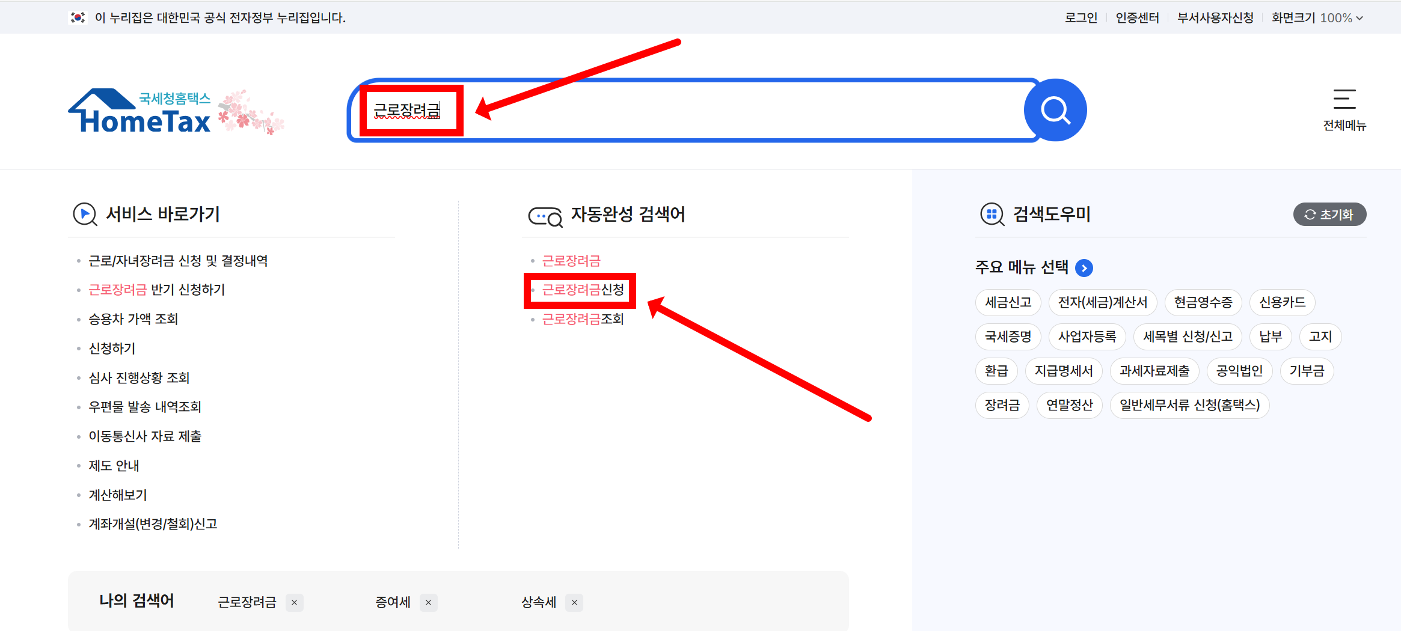Open 이동통신사 자료 제출 shortcut
The image size is (1401, 631).
(x=145, y=436)
